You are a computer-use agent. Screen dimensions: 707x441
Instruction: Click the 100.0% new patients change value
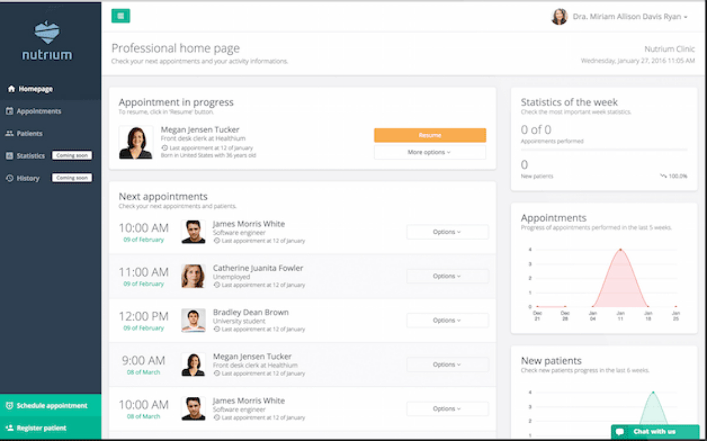678,176
